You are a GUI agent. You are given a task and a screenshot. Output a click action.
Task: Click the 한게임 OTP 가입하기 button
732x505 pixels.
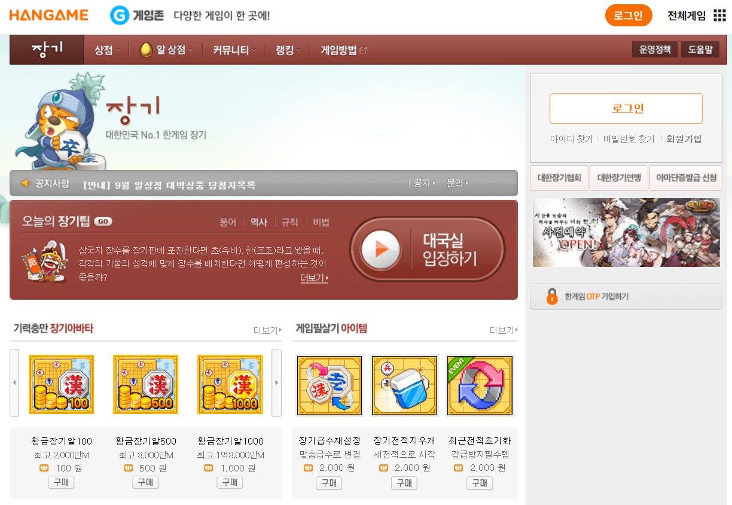[x=626, y=296]
